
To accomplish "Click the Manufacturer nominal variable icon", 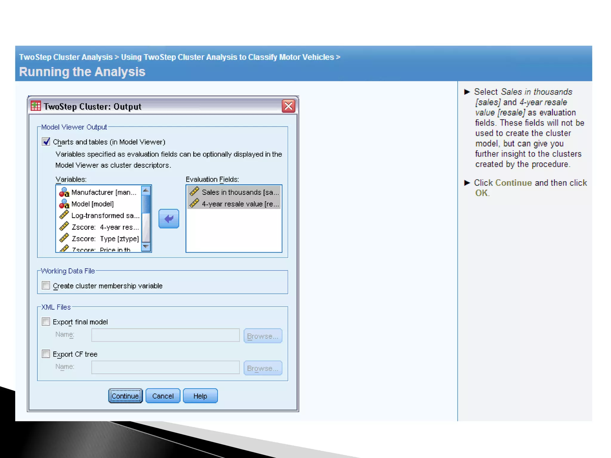I will click(64, 192).
